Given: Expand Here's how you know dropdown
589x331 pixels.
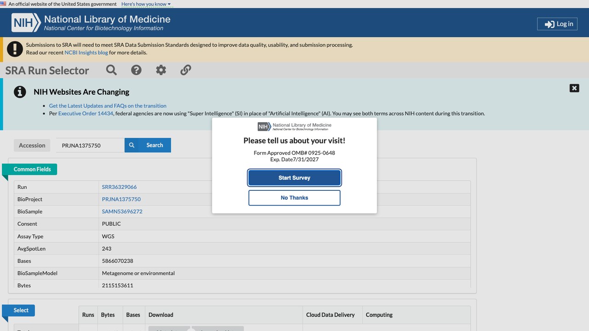Looking at the screenshot, I should (x=146, y=4).
